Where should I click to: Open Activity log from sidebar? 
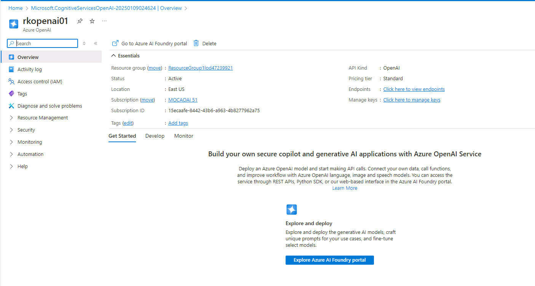[x=30, y=69]
